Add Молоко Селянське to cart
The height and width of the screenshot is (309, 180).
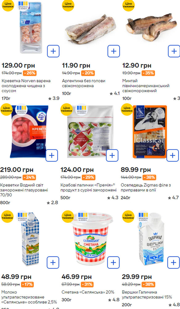pos(53,262)
